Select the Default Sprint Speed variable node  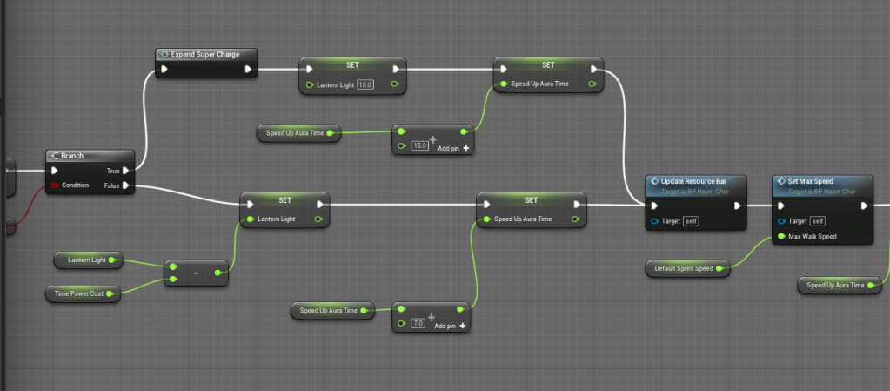(687, 268)
